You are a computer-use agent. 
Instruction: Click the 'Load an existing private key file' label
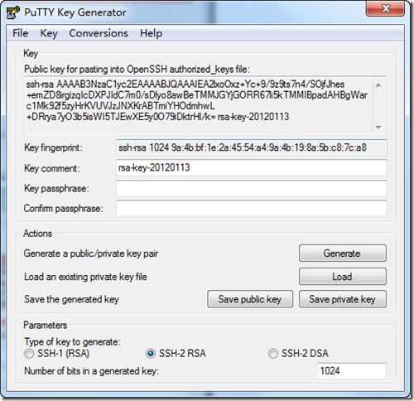tap(85, 277)
